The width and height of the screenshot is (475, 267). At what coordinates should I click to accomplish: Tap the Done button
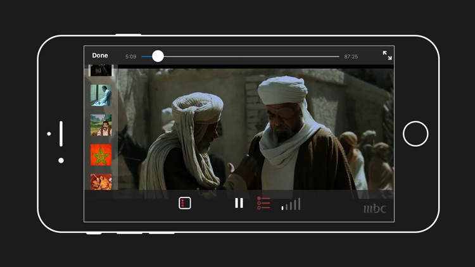100,56
